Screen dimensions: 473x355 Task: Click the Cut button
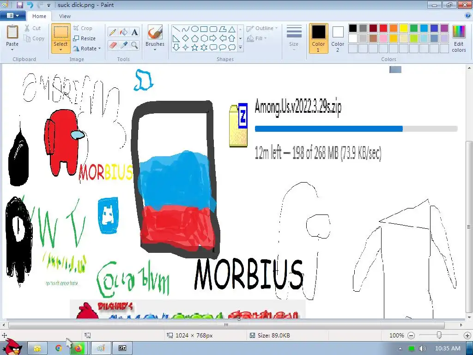pos(33,28)
